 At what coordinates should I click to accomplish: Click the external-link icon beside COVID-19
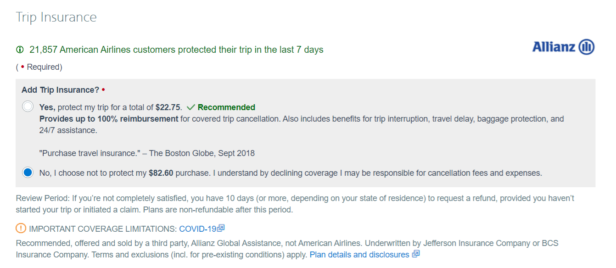tap(221, 228)
